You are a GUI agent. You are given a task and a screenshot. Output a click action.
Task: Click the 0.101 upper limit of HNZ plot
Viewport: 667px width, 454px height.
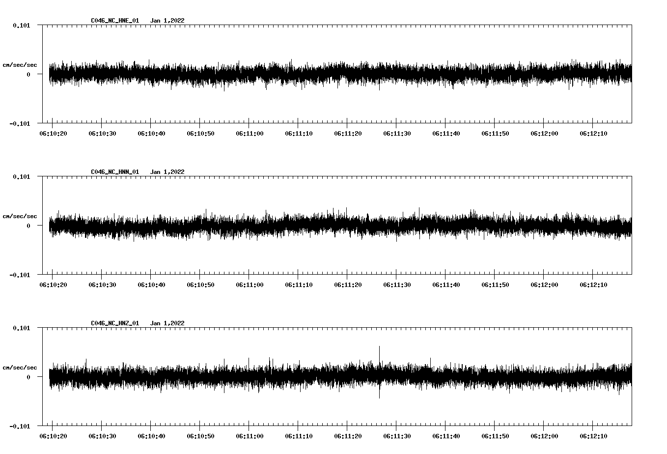pyautogui.click(x=21, y=328)
